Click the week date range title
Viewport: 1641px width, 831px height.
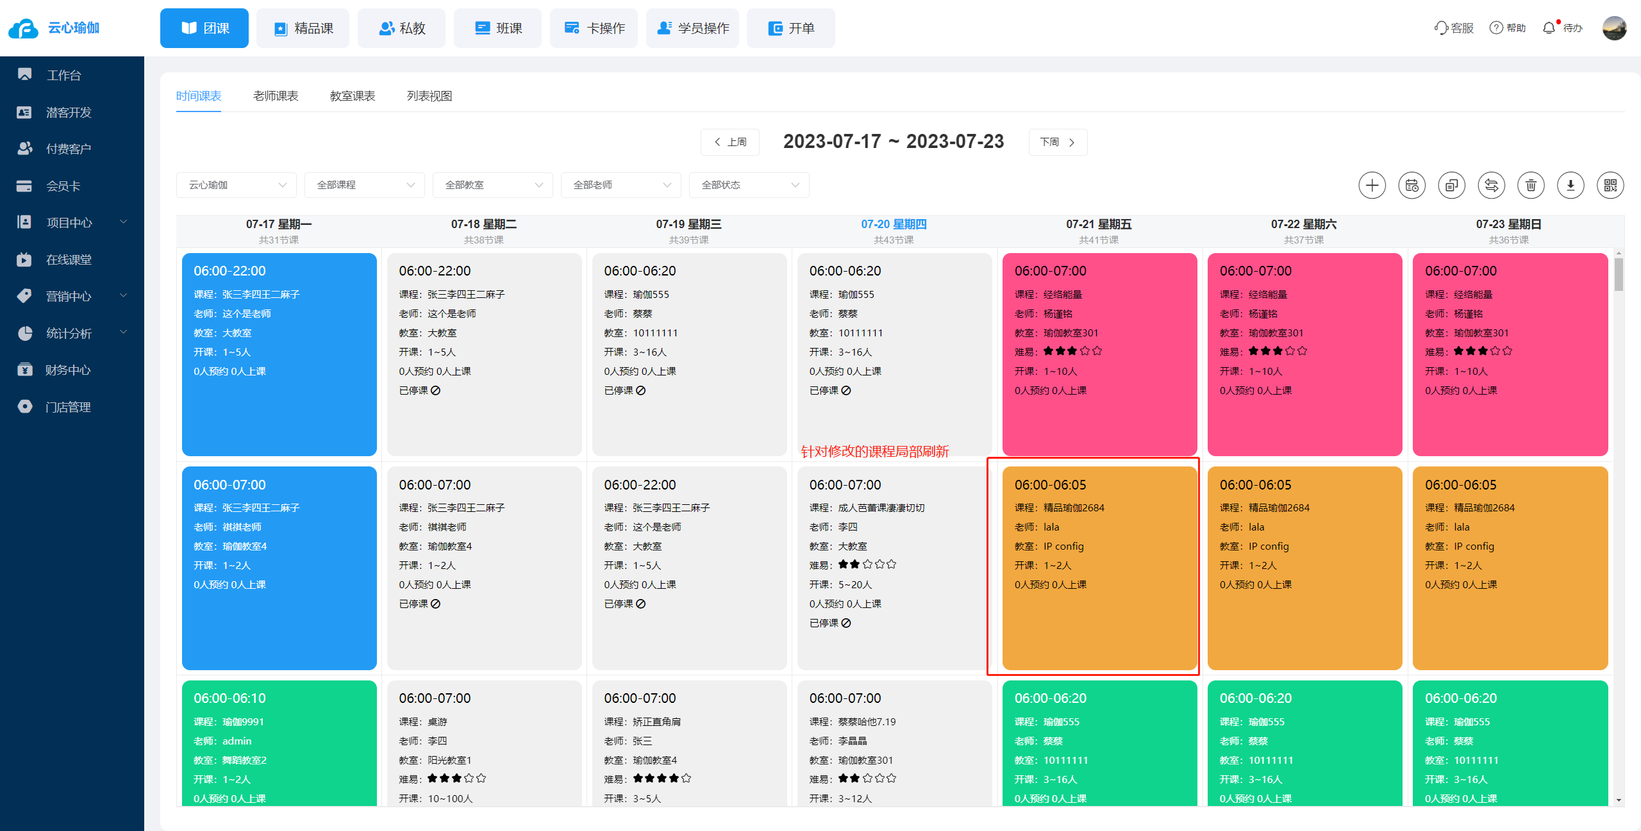(x=894, y=142)
